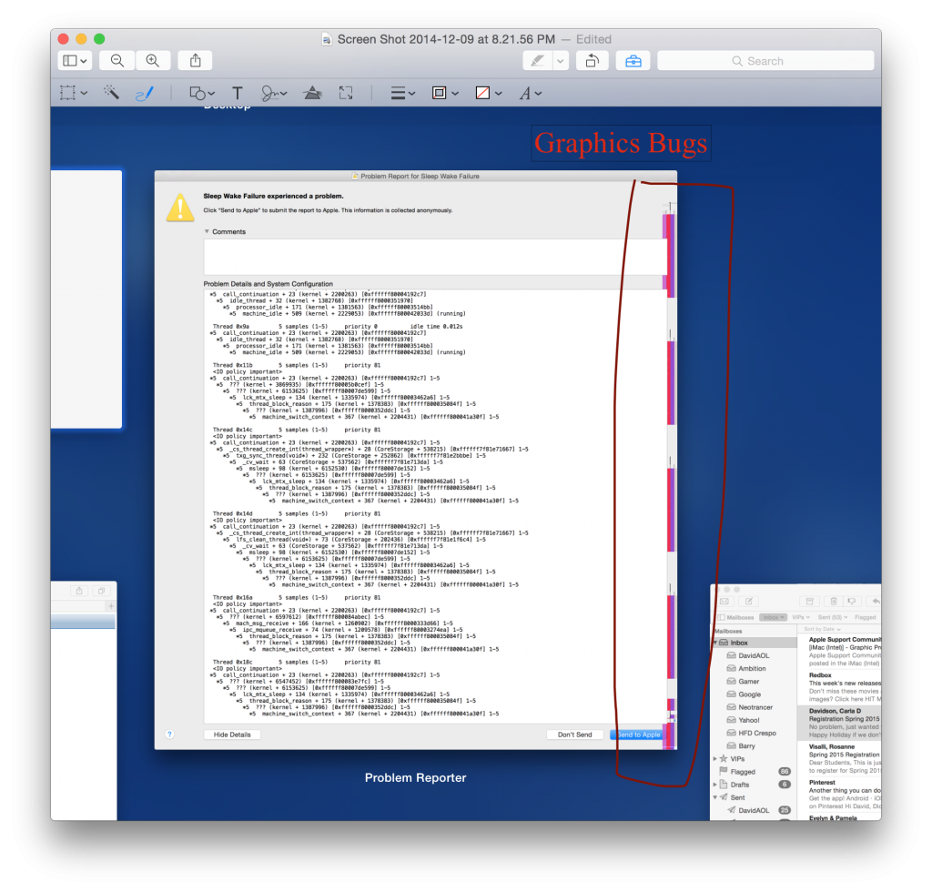
Task: Collapse the Inbox tree in Mail sidebar
Action: click(x=715, y=643)
